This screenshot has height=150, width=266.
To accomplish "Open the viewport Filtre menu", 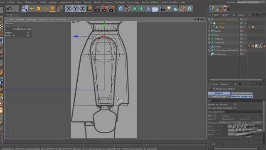I will click(52, 20).
